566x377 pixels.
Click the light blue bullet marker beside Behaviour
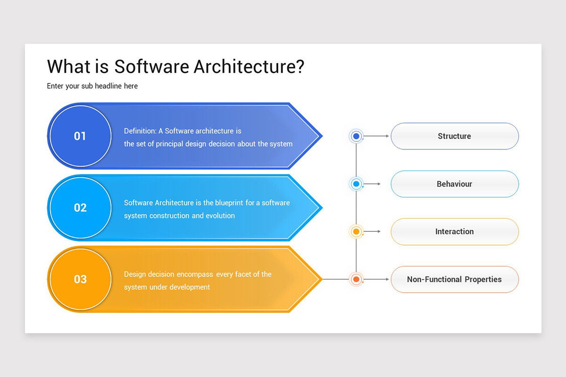click(x=356, y=184)
